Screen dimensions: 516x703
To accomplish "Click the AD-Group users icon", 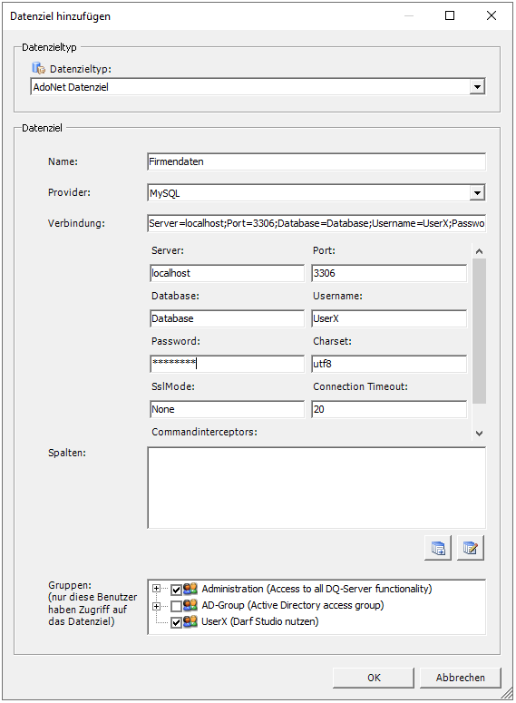I will tap(190, 605).
